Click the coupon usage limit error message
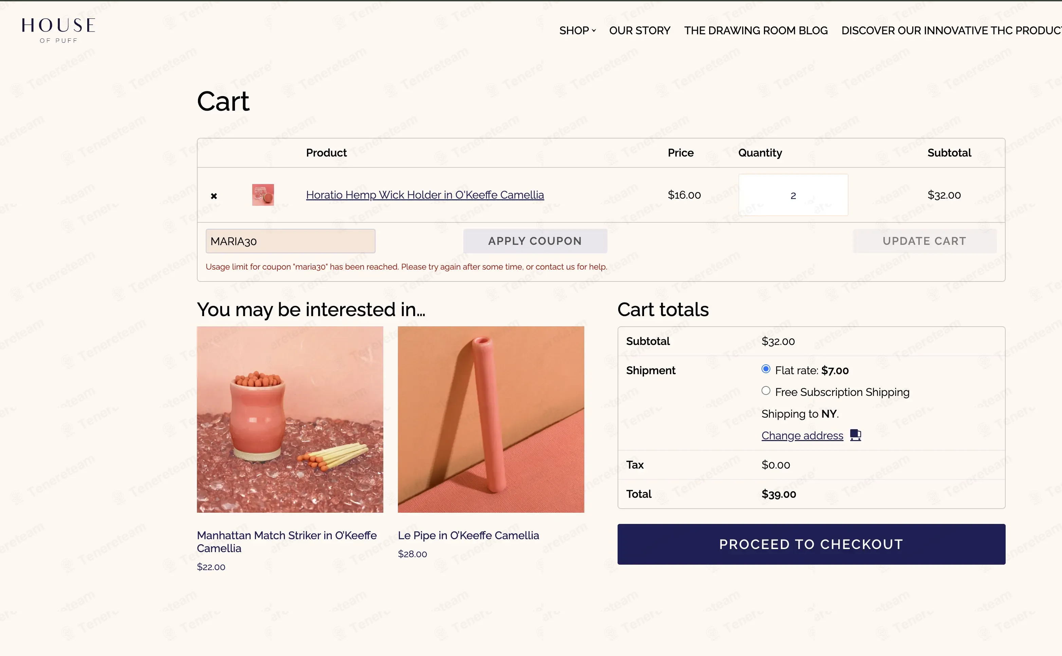Image resolution: width=1062 pixels, height=656 pixels. (x=406, y=267)
